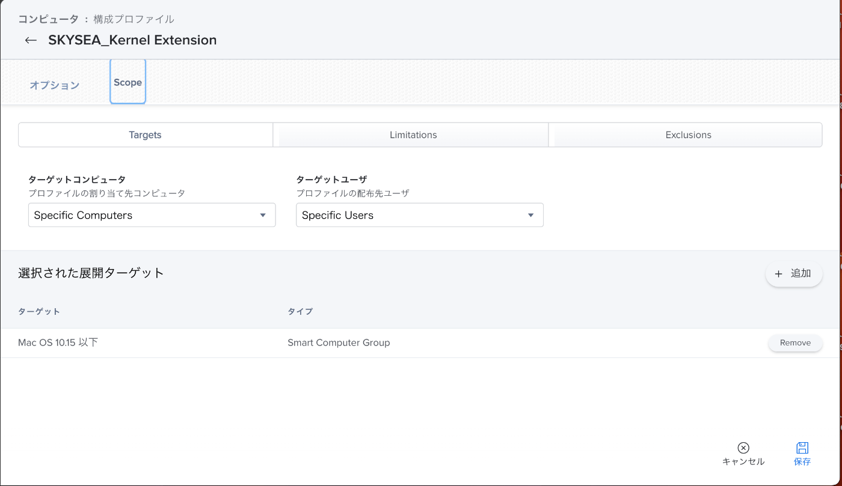
Task: Click the タイプ column header
Action: coord(300,311)
